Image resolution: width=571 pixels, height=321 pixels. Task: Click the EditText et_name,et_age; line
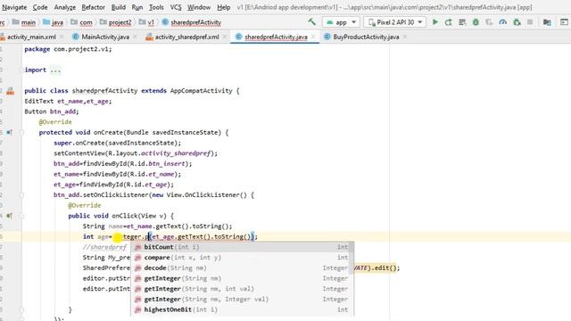click(68, 101)
